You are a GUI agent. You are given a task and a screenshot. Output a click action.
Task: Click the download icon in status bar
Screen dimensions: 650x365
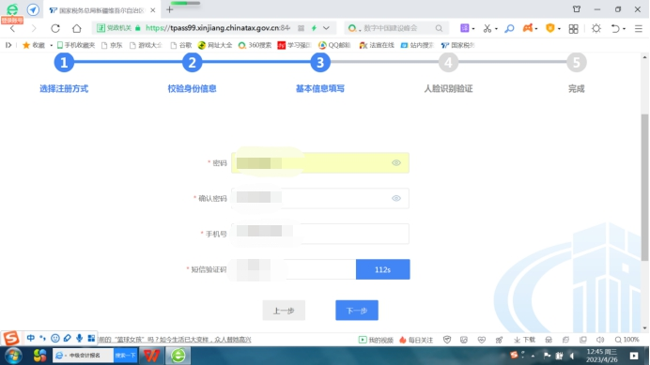[x=524, y=340]
